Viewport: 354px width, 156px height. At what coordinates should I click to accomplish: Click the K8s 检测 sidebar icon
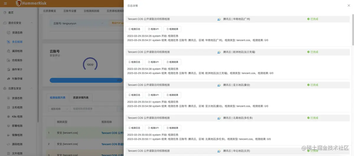9,117
